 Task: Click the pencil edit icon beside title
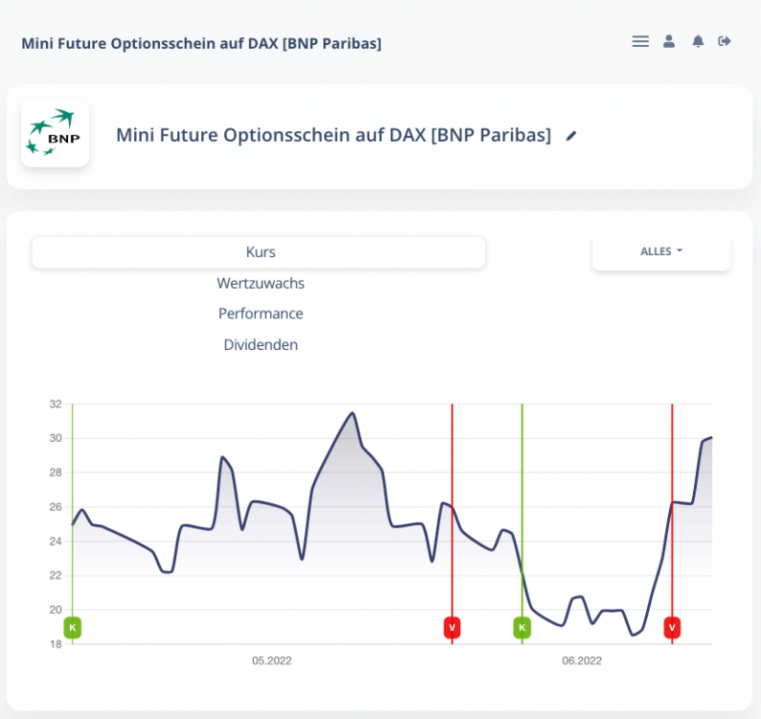click(x=571, y=136)
